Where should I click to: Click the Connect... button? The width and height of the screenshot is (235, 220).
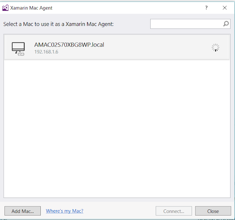[174, 211]
